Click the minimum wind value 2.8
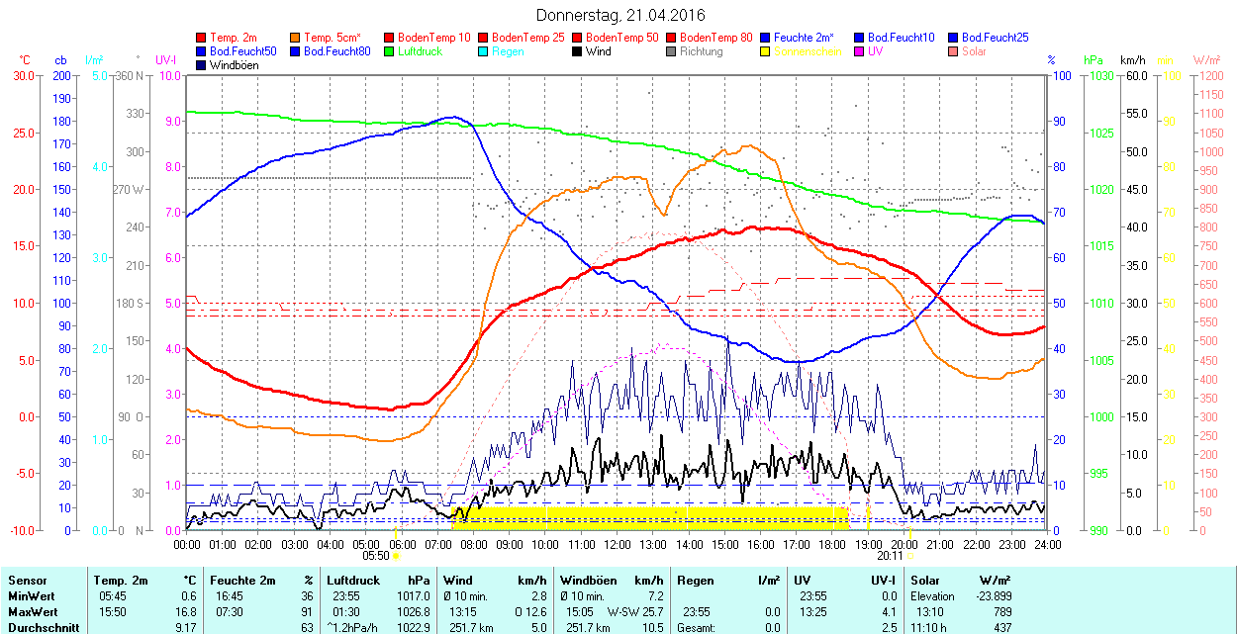1237x634 pixels. 537,596
